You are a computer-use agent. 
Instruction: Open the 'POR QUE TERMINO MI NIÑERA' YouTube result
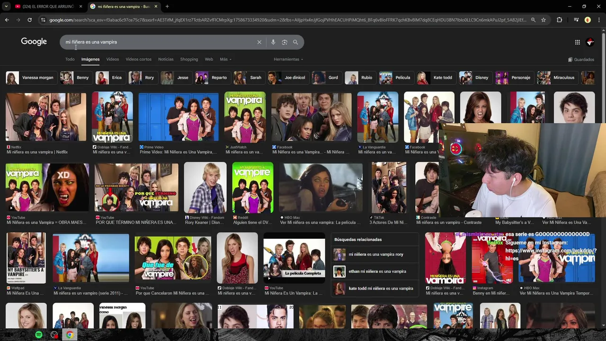tap(136, 188)
